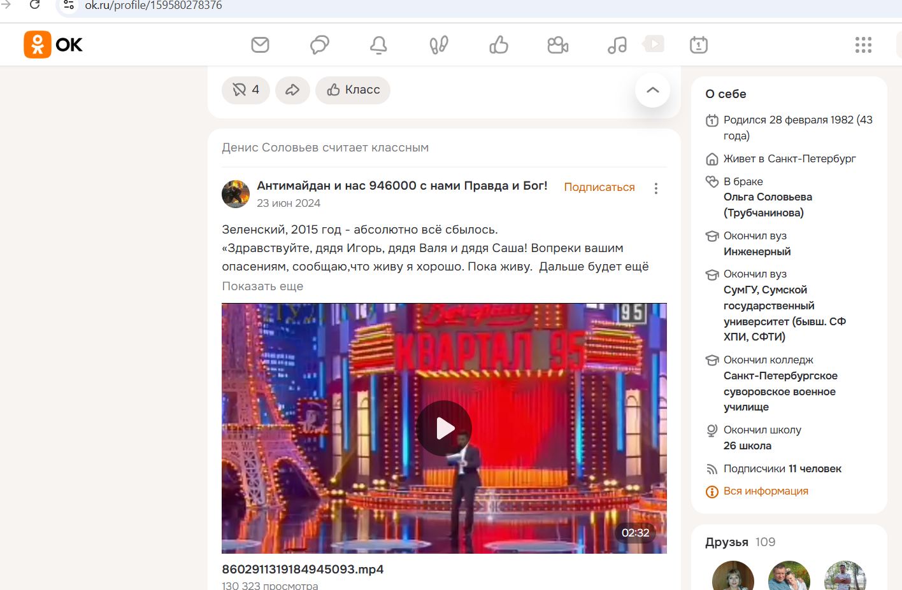Play the Квартал 95 video

(444, 428)
